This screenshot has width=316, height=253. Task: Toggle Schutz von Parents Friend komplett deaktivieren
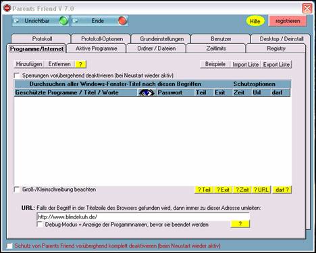[x=9, y=246]
